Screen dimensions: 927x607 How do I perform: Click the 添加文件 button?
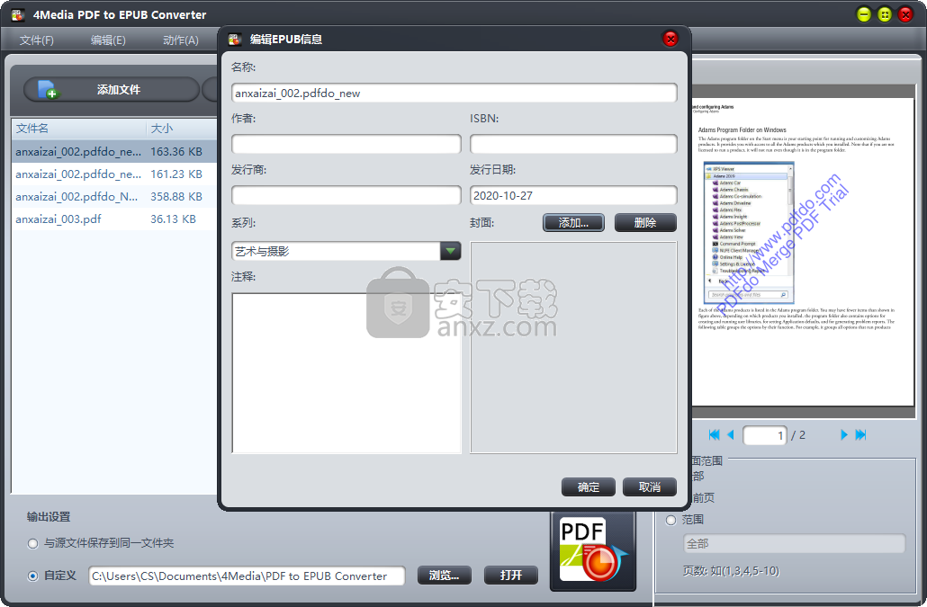pyautogui.click(x=112, y=89)
